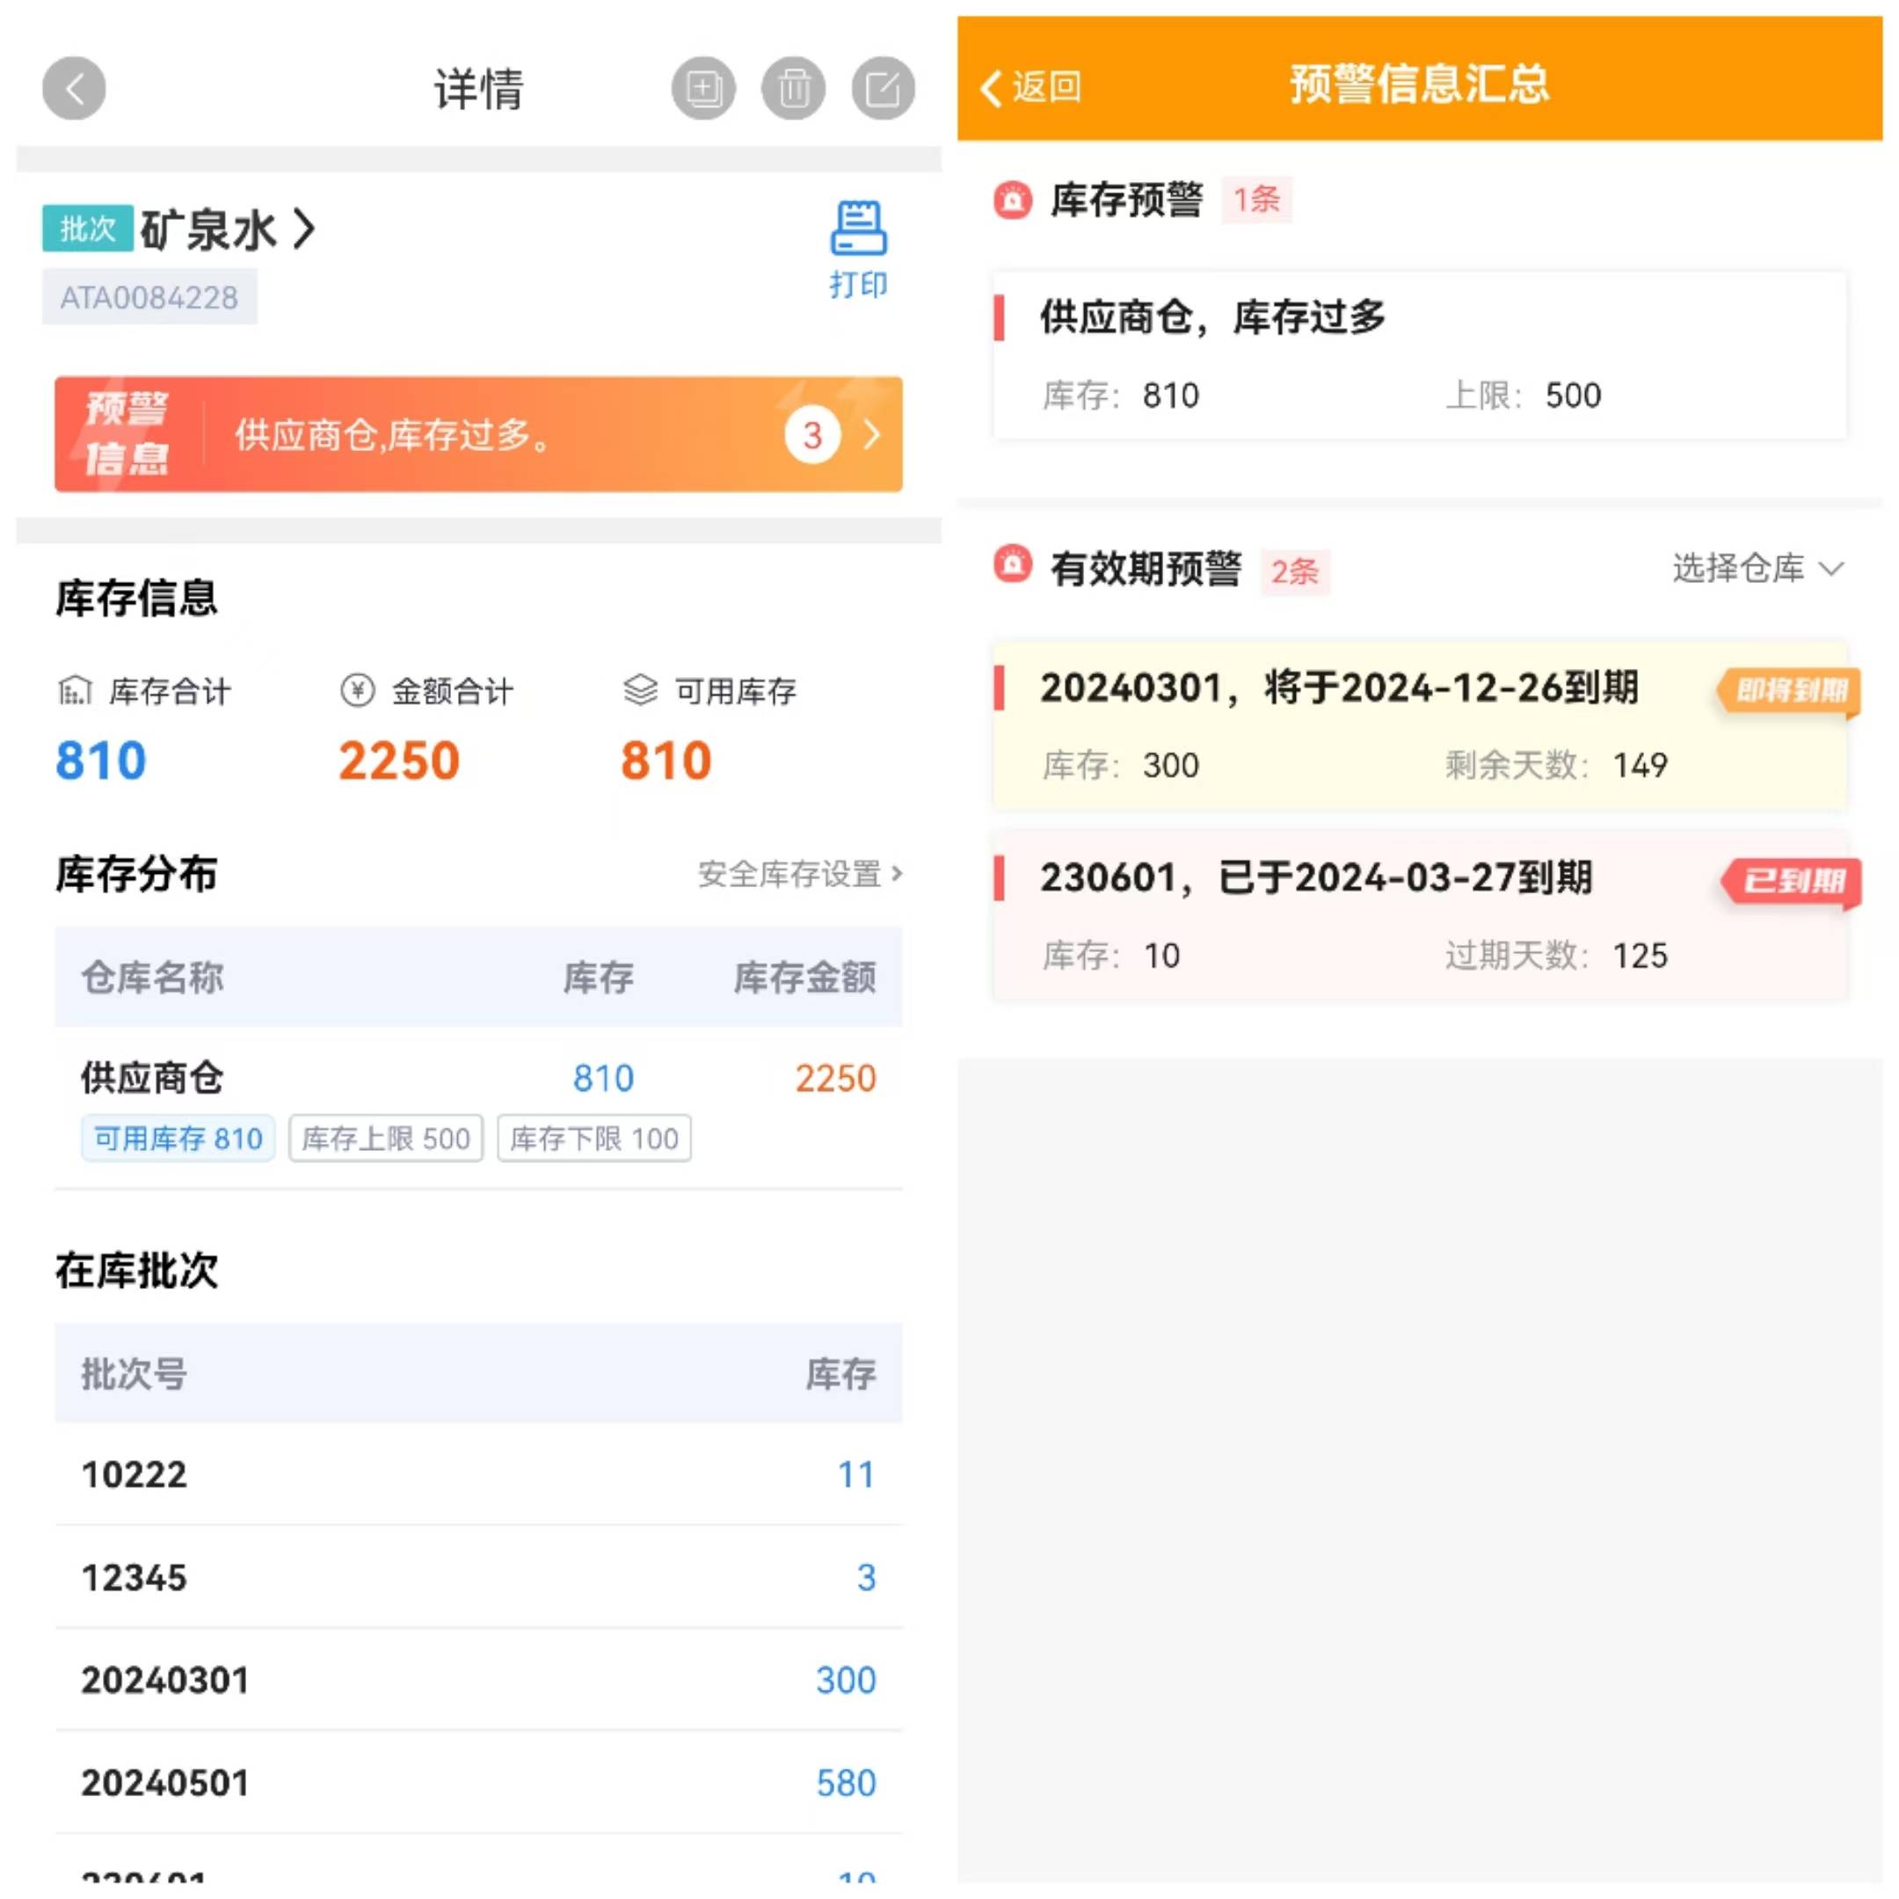Open the expired batch 230601 warning card

[x=1419, y=916]
